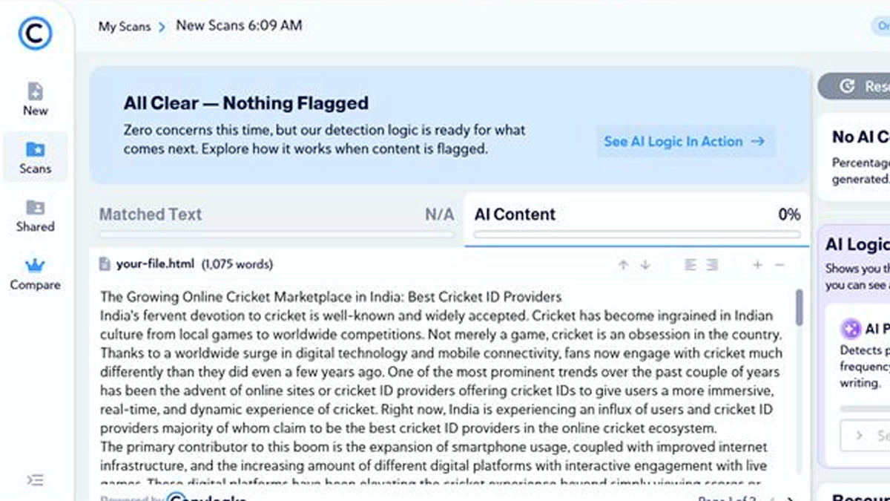
Task: Jump to previous result with up arrow
Action: click(x=623, y=265)
